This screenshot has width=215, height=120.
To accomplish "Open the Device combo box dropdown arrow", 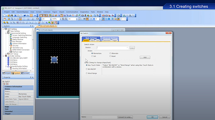I will (x=127, y=48).
